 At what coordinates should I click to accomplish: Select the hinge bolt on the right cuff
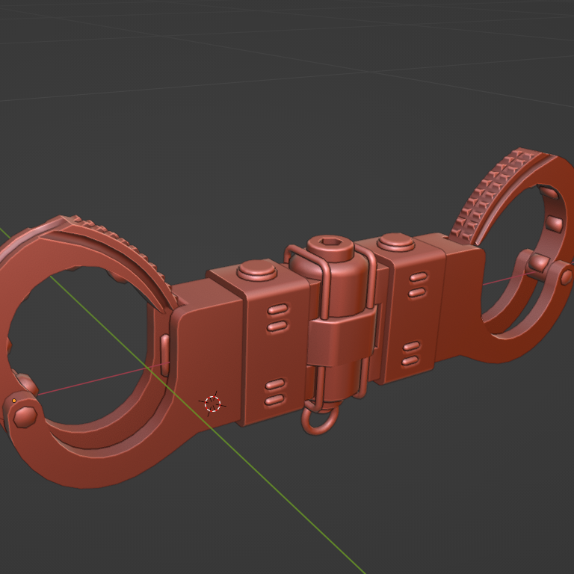point(566,277)
